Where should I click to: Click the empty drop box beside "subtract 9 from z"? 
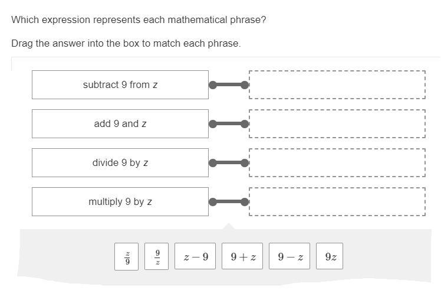[x=337, y=84]
